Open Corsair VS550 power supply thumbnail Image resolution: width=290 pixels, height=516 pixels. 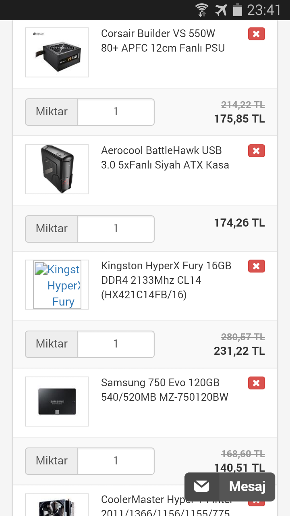(x=57, y=52)
